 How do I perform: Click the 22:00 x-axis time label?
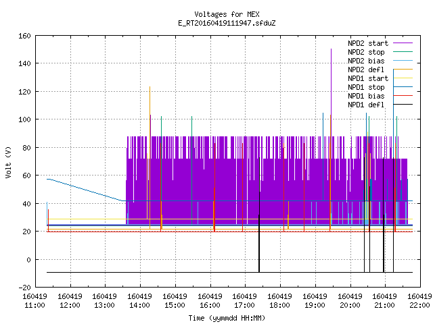[x=419, y=305]
